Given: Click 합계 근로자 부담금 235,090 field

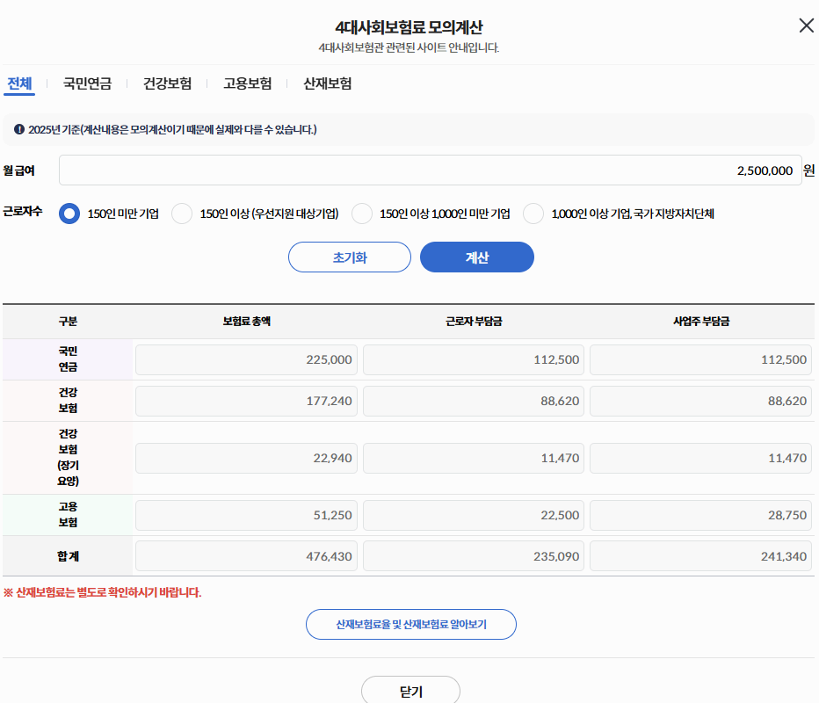Looking at the screenshot, I should click(x=474, y=555).
